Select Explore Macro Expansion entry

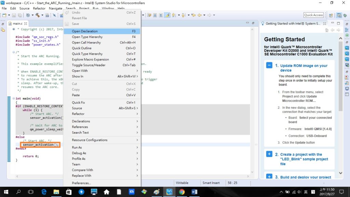pos(102,60)
